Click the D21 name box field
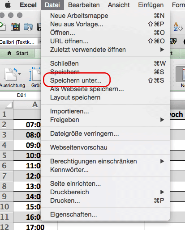This screenshot has width=185, height=230. pos(21,95)
